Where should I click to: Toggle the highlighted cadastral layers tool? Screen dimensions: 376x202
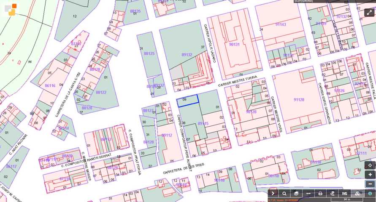357,194
